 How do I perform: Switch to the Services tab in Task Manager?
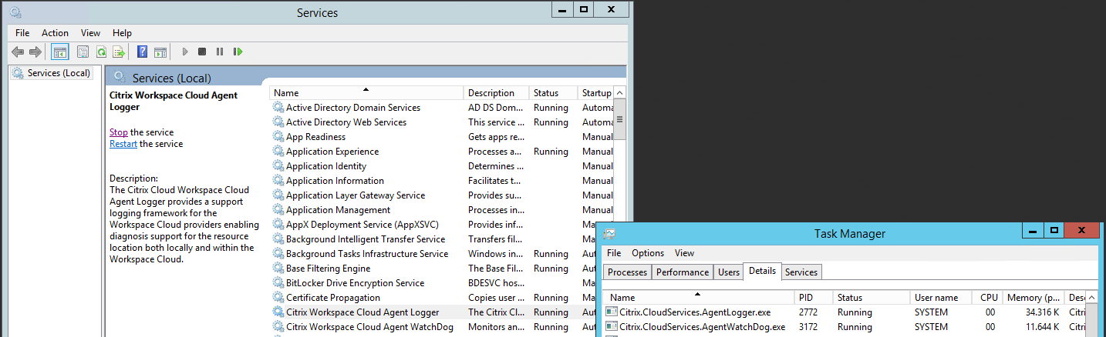(x=801, y=272)
